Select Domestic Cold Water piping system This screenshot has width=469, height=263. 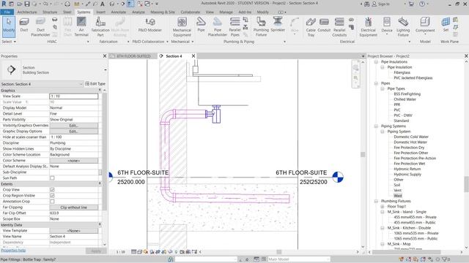point(411,137)
